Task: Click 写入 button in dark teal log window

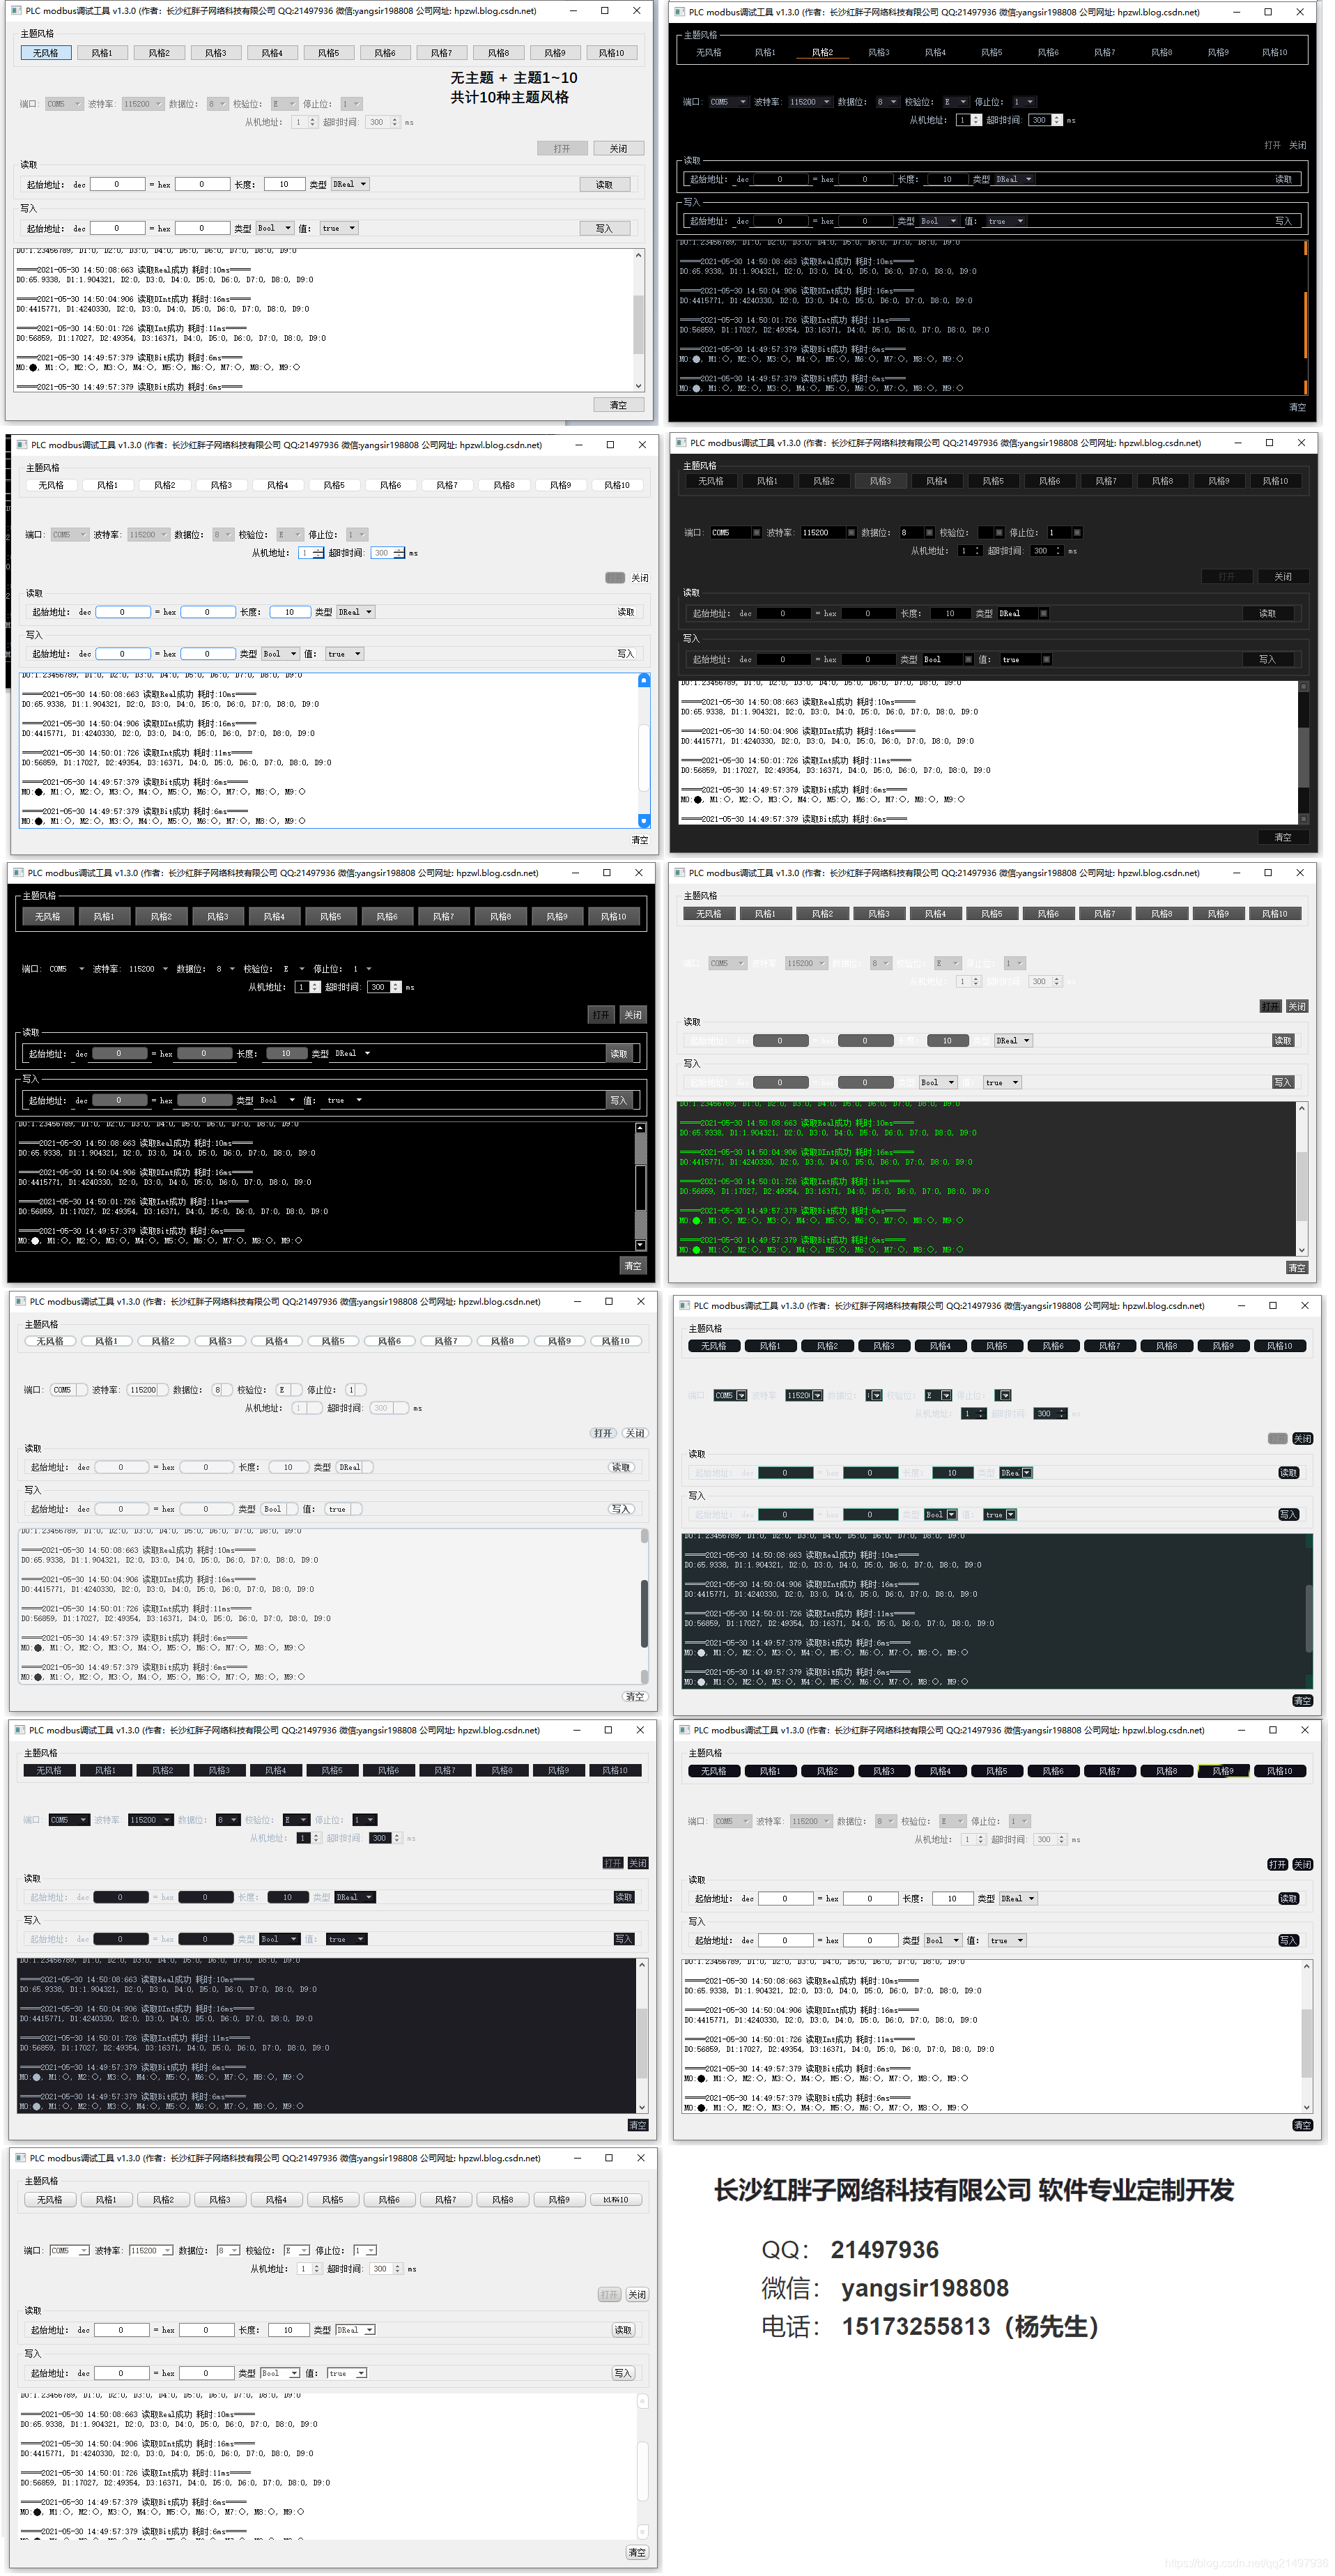Action: pyautogui.click(x=1289, y=1515)
